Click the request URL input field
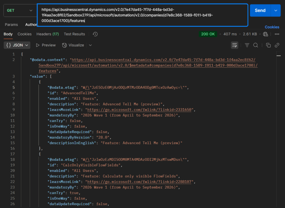 click(142, 15)
